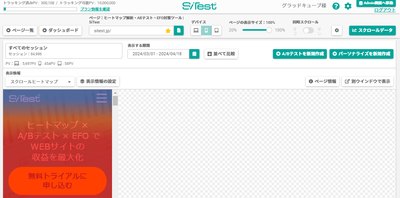Create new A/Bテスト
The width and height of the screenshot is (400, 198).
click(300, 54)
